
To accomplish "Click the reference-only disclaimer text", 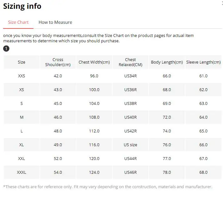I will [x=108, y=187].
